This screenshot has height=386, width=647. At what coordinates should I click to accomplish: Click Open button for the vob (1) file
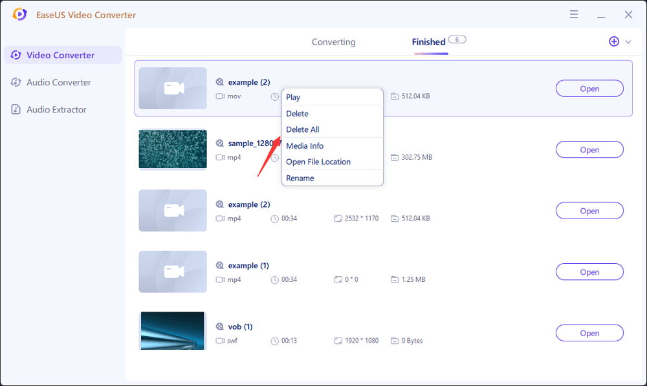pos(589,332)
